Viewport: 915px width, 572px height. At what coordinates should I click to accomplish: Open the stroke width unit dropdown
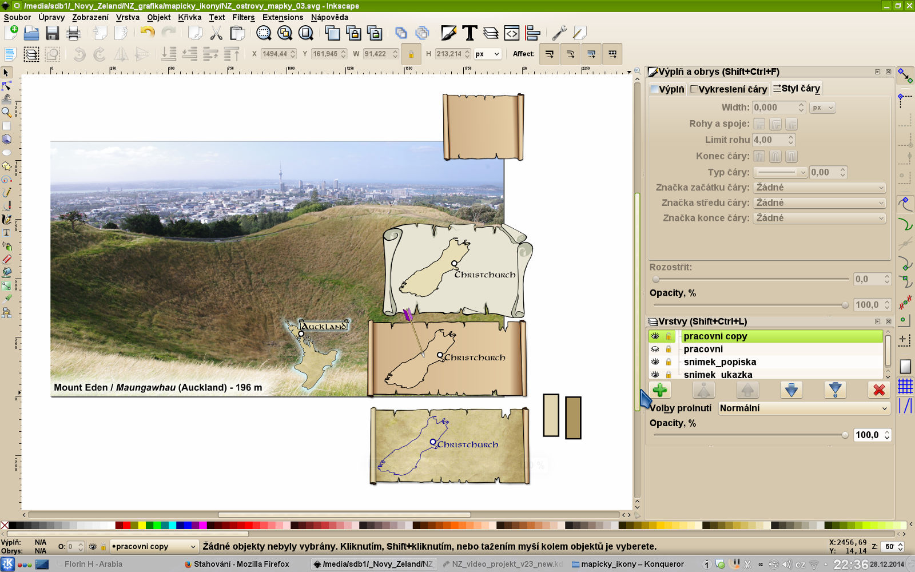[x=822, y=107]
